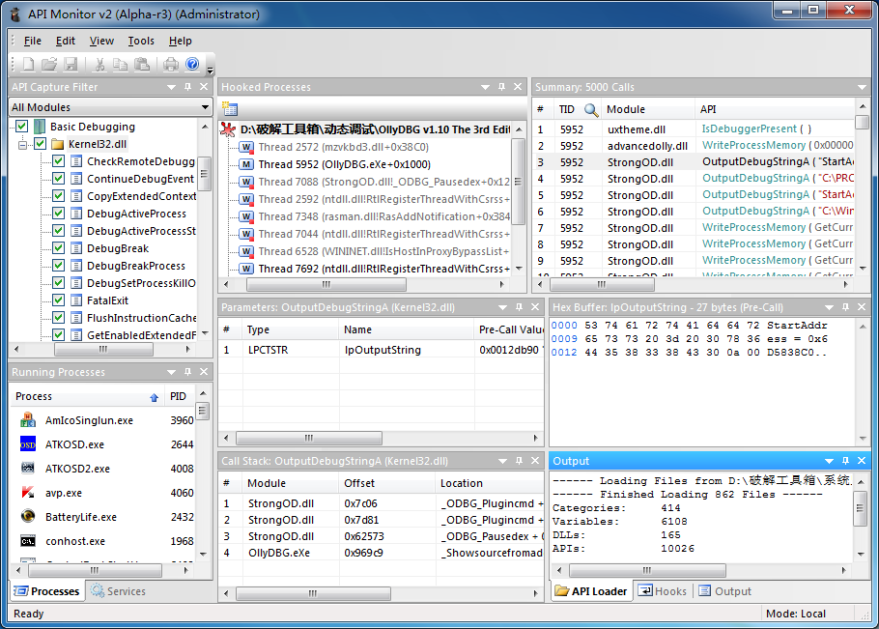Click the Save toolbar icon
This screenshot has height=629, width=879.
coord(71,65)
